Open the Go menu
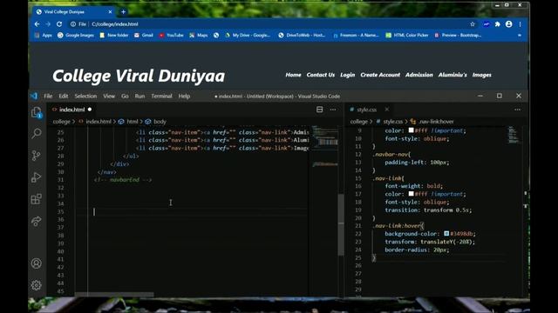 point(125,97)
